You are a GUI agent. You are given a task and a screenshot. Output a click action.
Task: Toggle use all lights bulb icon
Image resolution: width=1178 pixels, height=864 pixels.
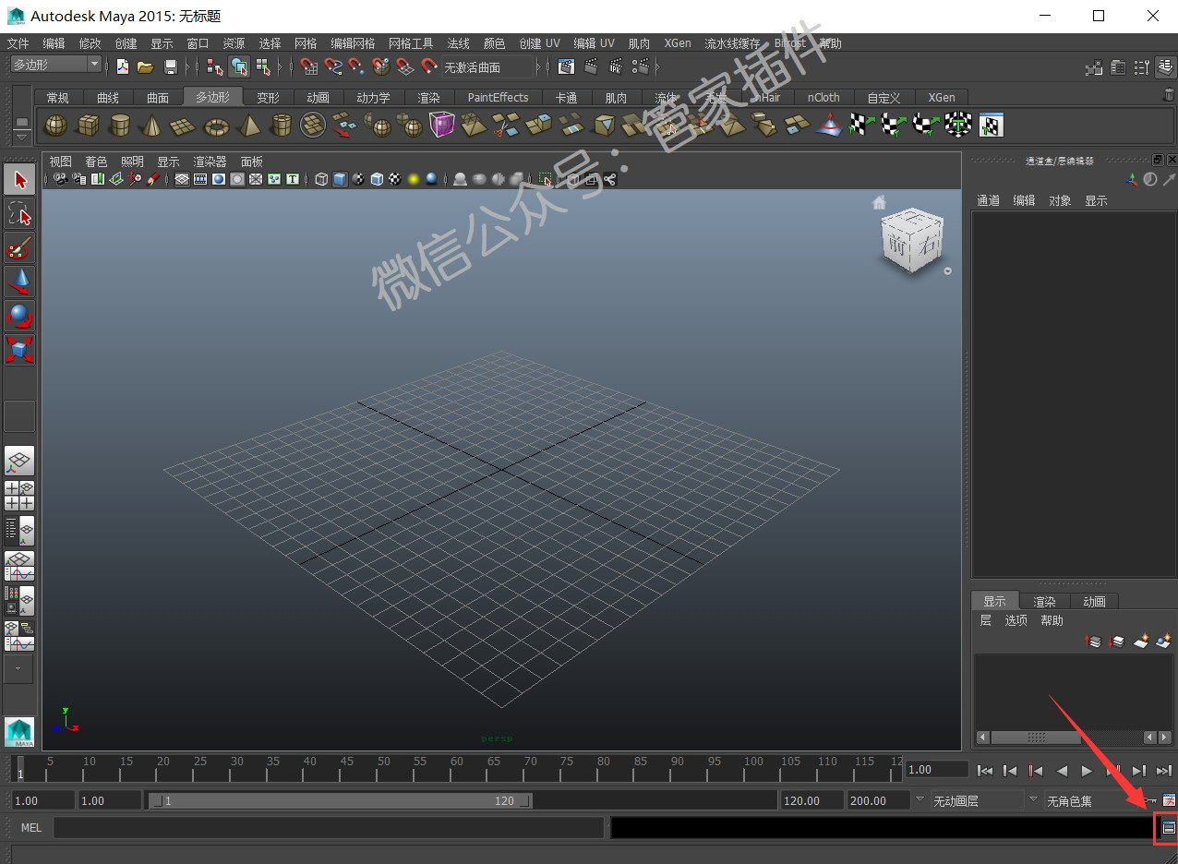pyautogui.click(x=414, y=179)
